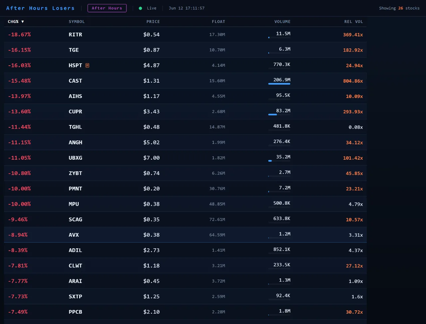Image resolution: width=426 pixels, height=324 pixels.
Task: Select the PMNT symbol
Action: click(x=75, y=189)
